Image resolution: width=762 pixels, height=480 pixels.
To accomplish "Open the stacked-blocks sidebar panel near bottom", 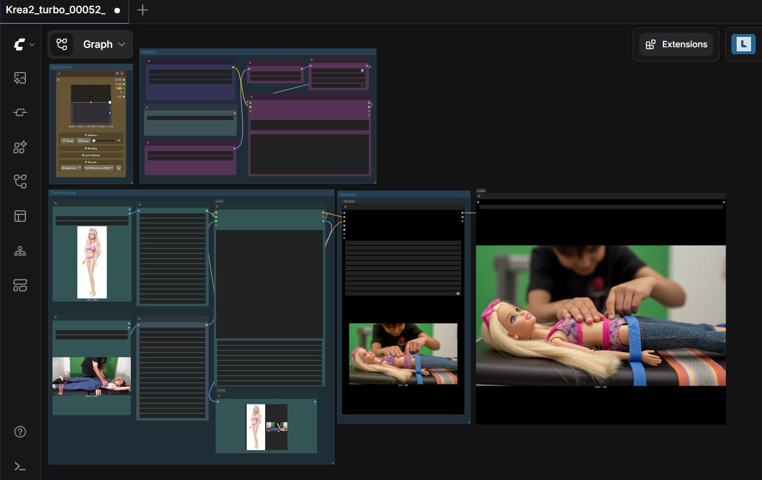I will pos(20,285).
